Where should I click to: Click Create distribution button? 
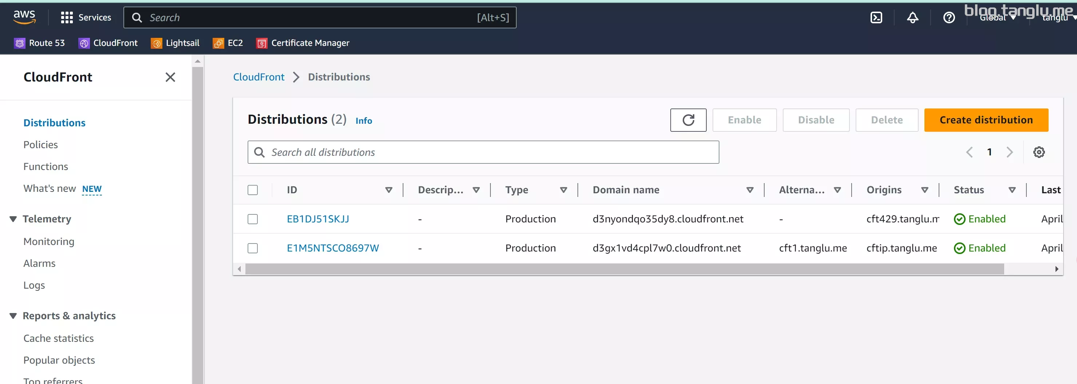(x=986, y=120)
